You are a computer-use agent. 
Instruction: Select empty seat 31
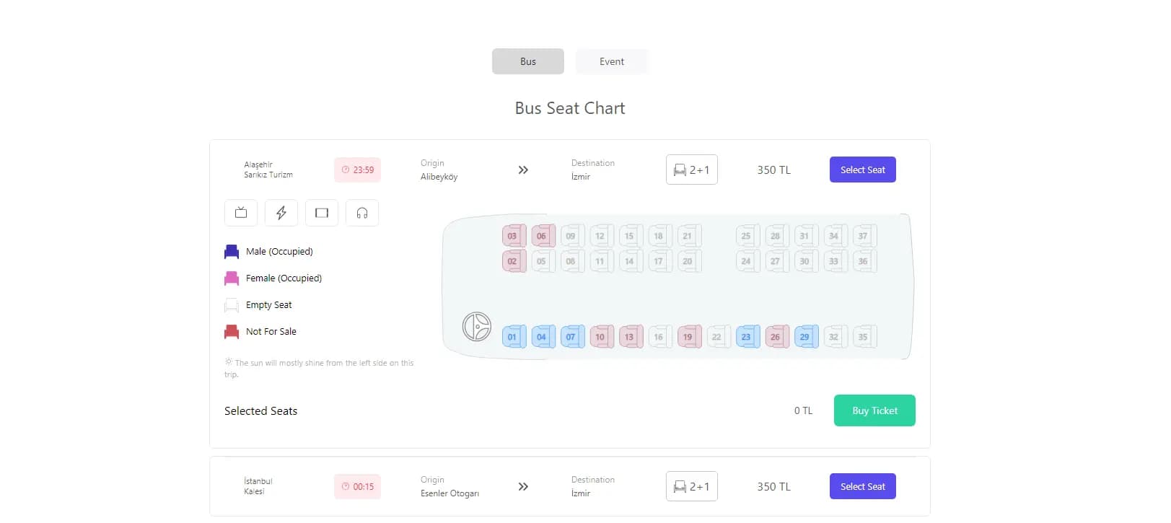click(x=806, y=236)
